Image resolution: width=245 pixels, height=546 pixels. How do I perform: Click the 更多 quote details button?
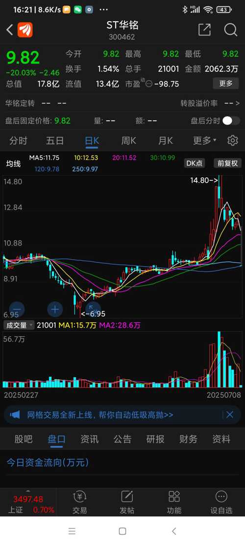click(226, 84)
